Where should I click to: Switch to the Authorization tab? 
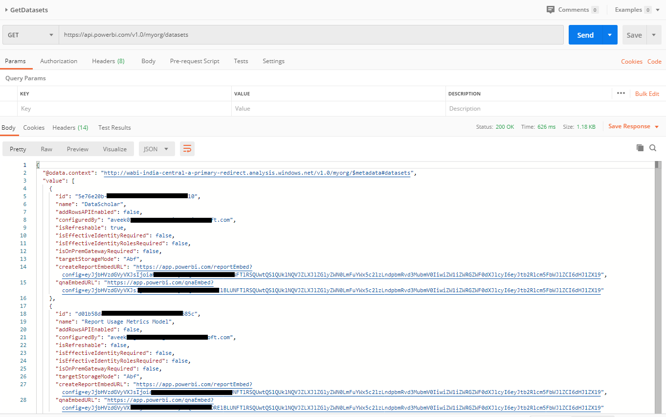click(59, 61)
